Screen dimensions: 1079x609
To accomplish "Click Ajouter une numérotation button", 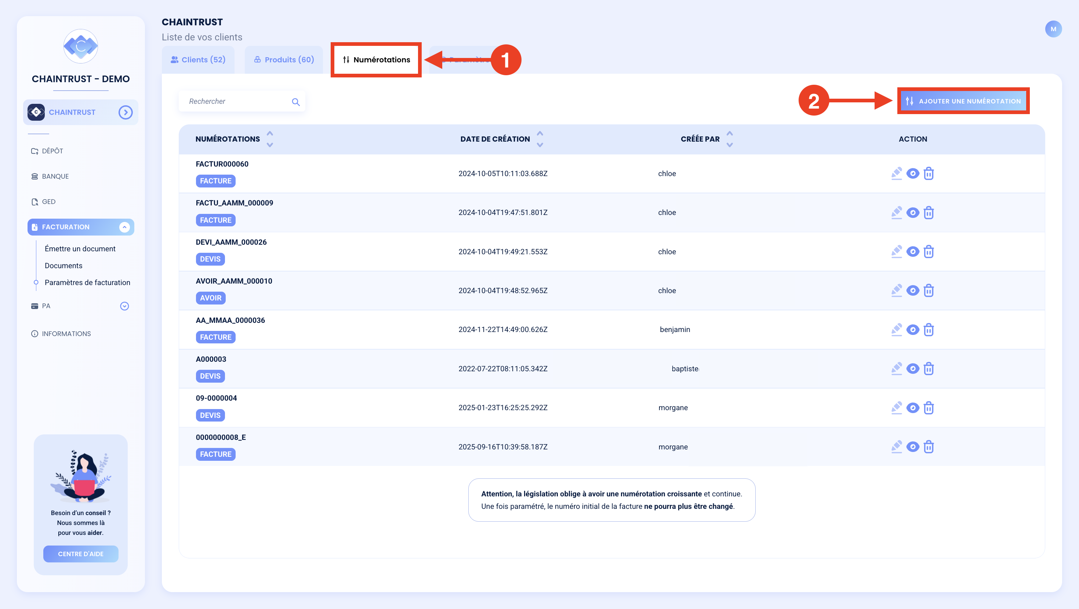I will point(963,101).
